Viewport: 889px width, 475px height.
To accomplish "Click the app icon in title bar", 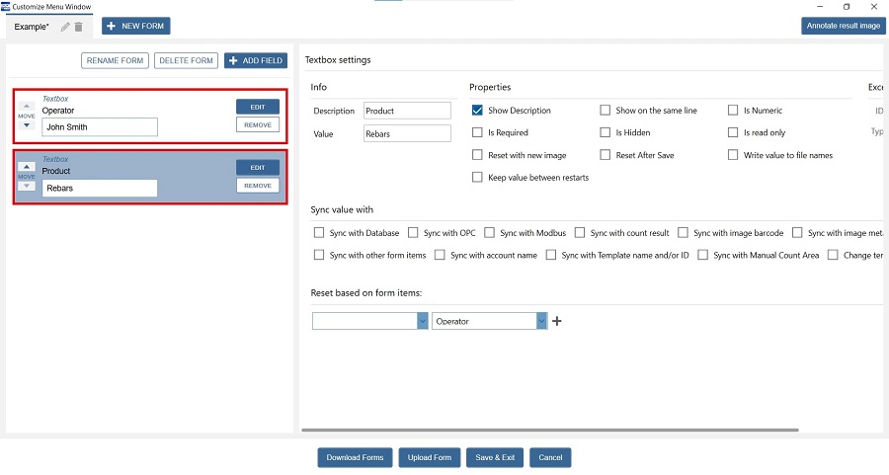I will 6,6.
